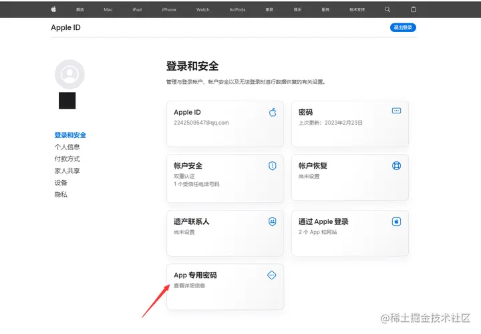Screen dimensions: 481x334
Task: Open 商店 in the navigation bar
Action: 80,10
